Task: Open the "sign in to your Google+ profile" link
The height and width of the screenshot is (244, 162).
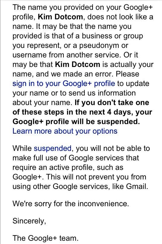Action: tap(64, 84)
